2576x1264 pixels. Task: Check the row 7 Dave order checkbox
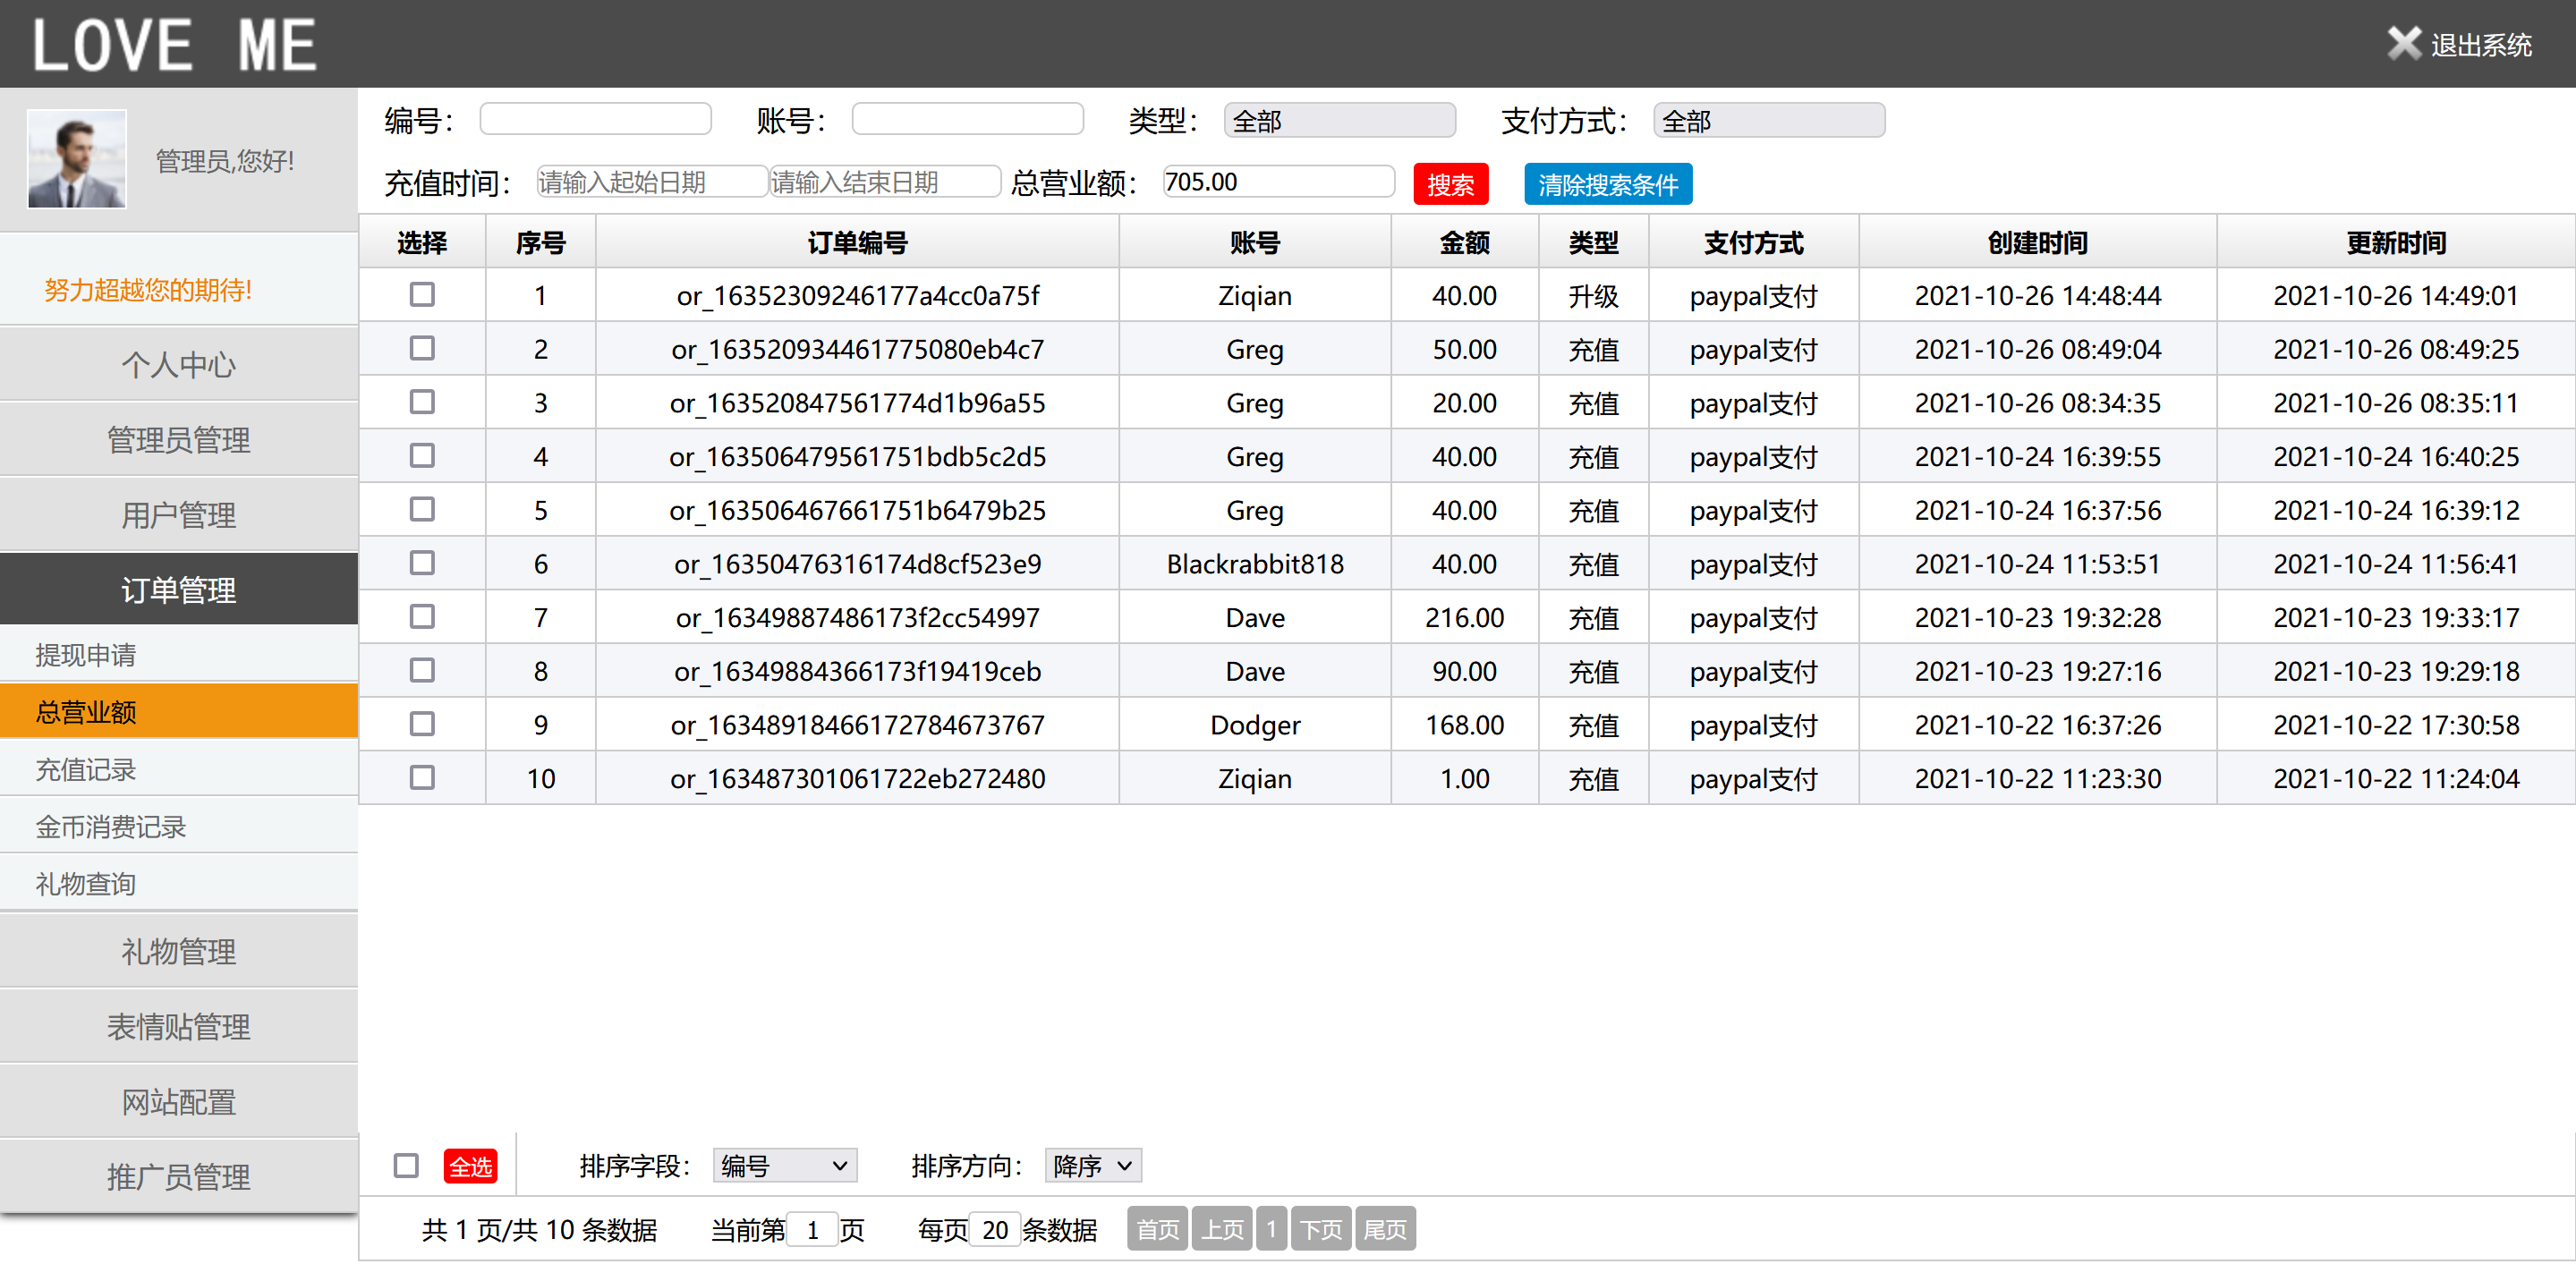pos(422,617)
